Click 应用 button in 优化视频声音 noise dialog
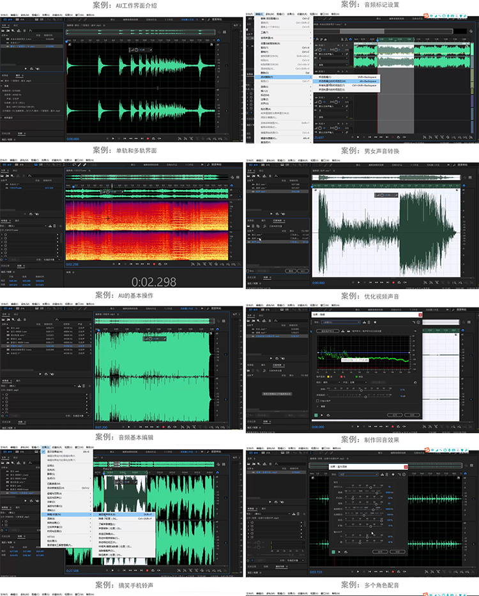The image size is (479, 596). click(x=395, y=415)
